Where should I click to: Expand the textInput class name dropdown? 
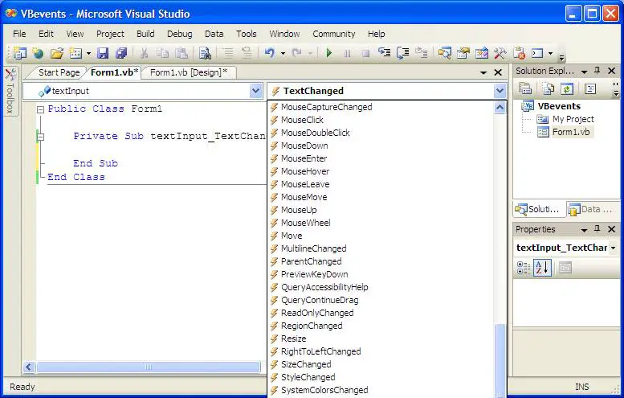[255, 91]
